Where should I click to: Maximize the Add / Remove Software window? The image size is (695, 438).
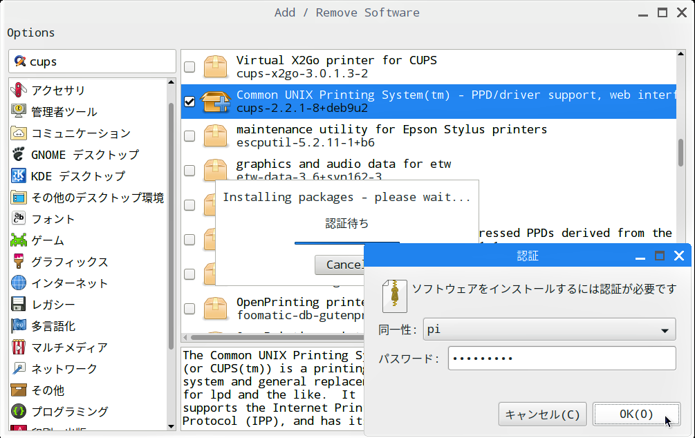[662, 12]
